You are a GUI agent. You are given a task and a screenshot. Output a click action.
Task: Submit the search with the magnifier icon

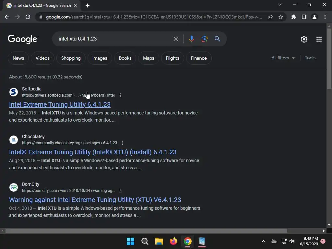click(x=217, y=39)
